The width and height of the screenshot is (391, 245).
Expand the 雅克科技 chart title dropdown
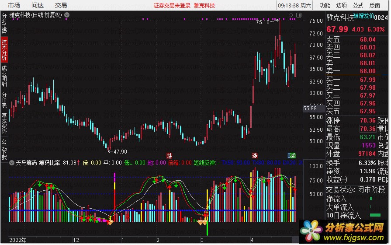point(67,15)
